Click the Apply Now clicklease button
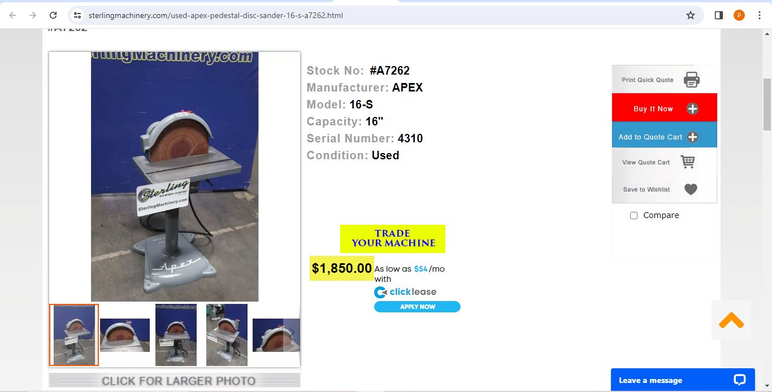The width and height of the screenshot is (772, 392). coord(417,307)
